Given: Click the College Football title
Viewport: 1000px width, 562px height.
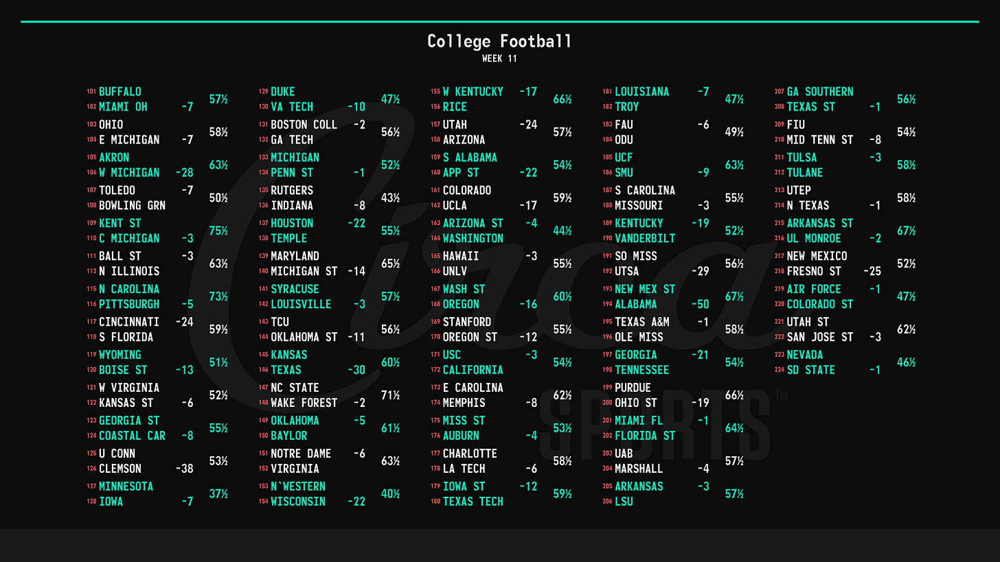Looking at the screenshot, I should [499, 41].
